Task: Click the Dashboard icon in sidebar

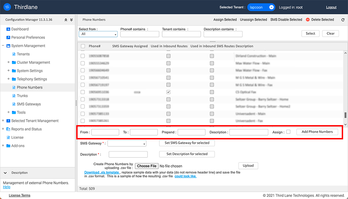Action: (8, 29)
